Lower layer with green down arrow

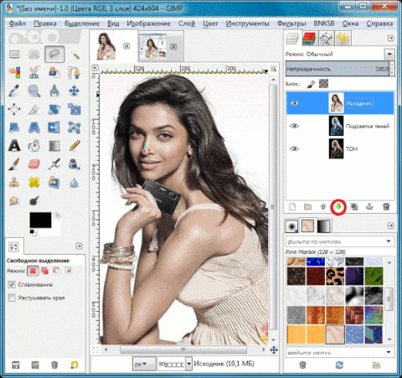pyautogui.click(x=338, y=207)
